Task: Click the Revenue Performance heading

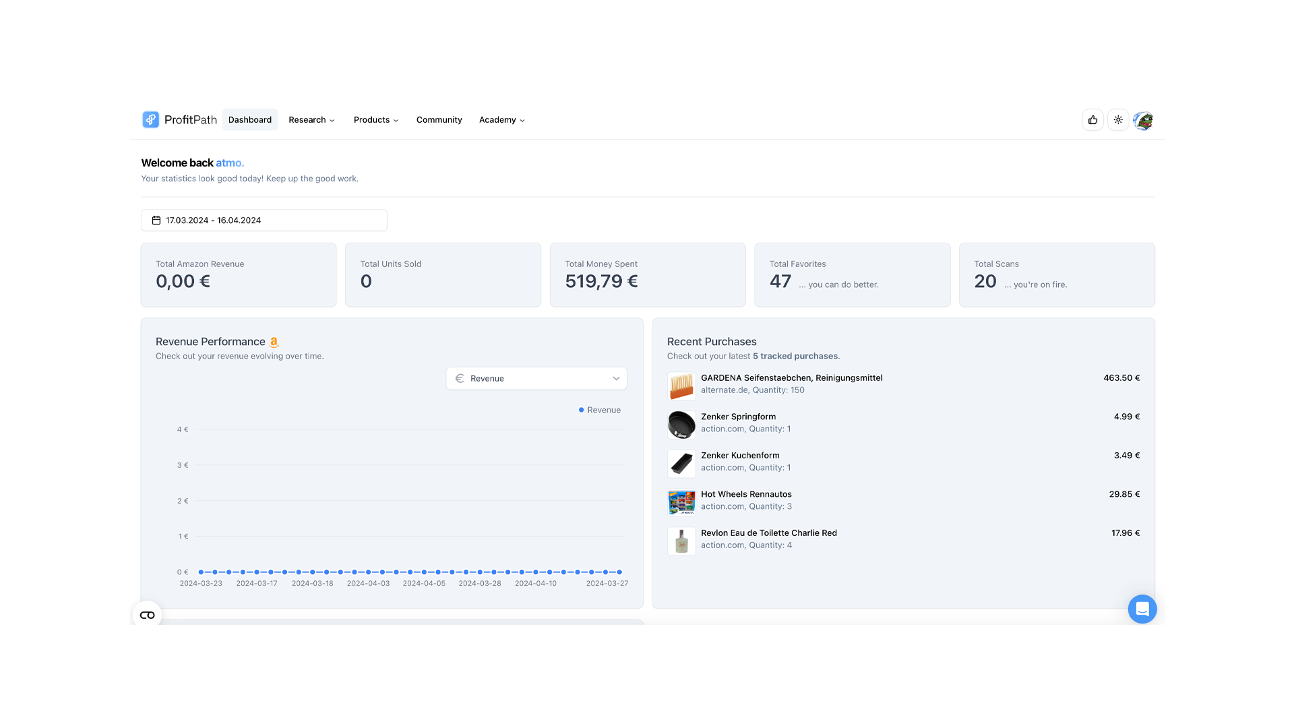Action: click(210, 342)
